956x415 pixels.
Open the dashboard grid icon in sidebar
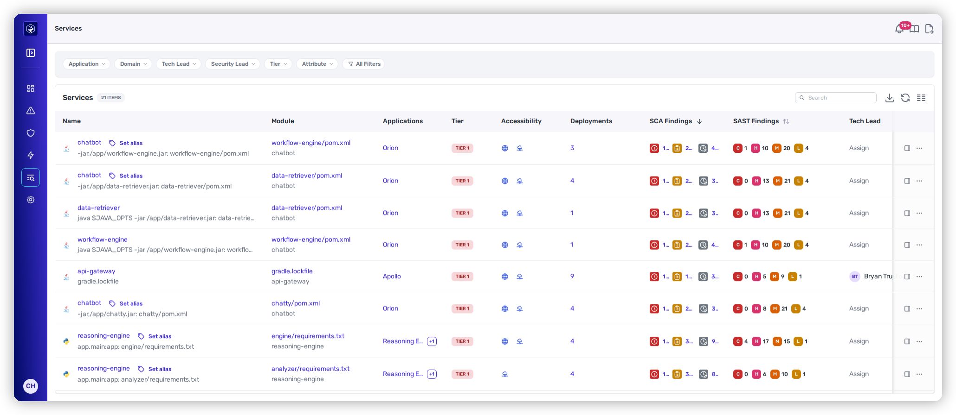[x=31, y=88]
